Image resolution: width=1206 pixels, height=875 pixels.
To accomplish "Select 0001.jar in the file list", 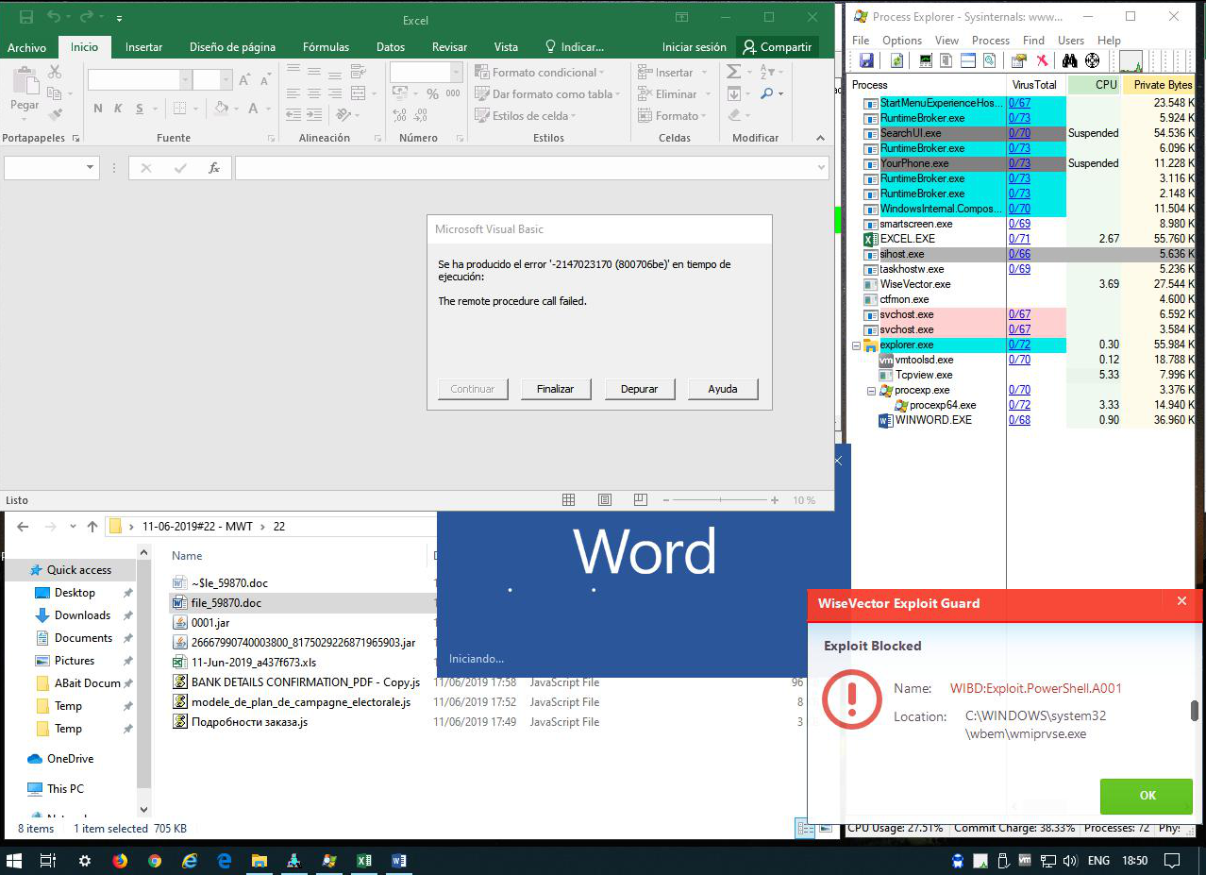I will pyautogui.click(x=210, y=623).
